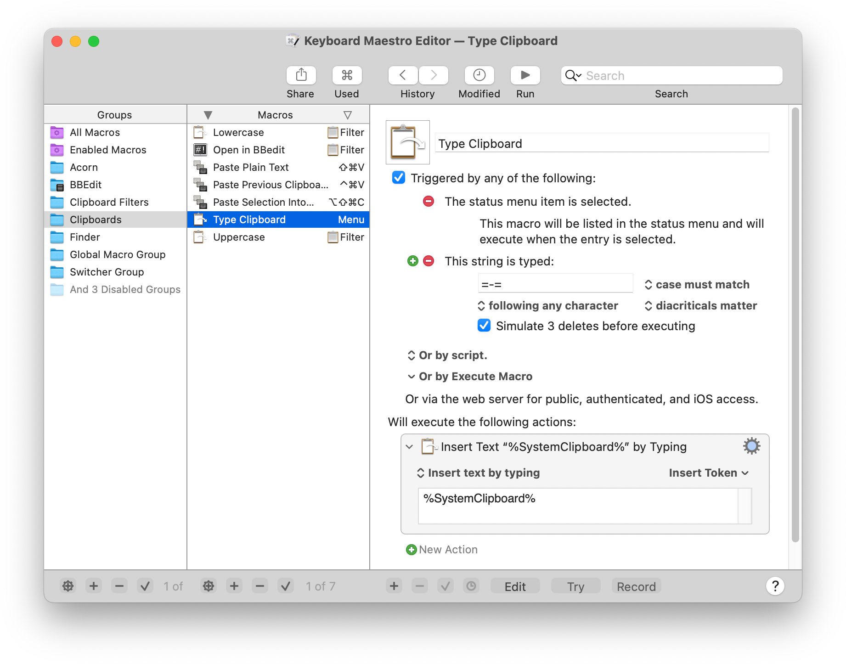Open the Used macros command icon

pos(347,75)
